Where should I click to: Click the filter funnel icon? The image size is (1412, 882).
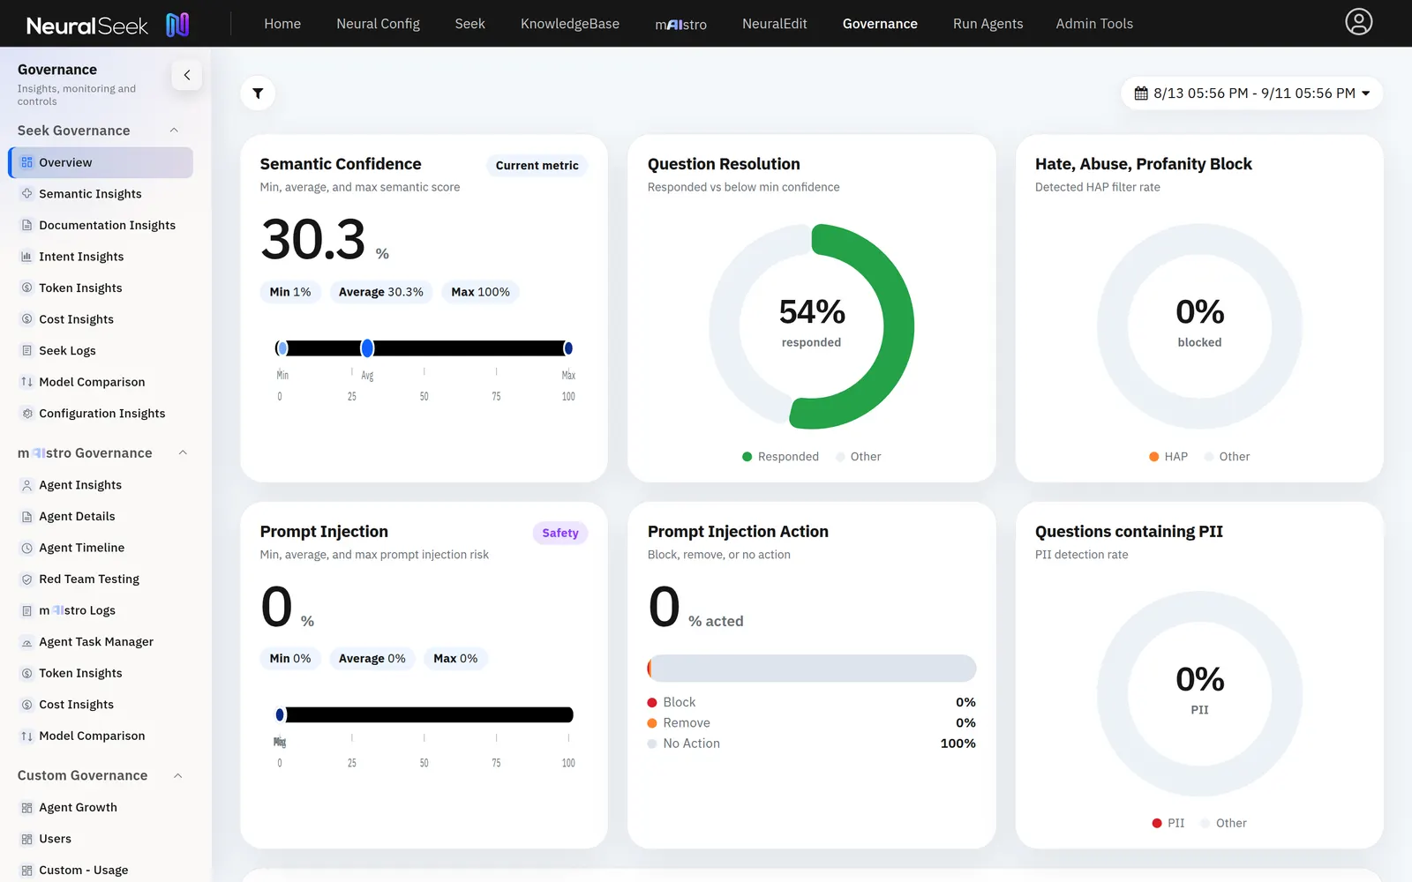(258, 93)
